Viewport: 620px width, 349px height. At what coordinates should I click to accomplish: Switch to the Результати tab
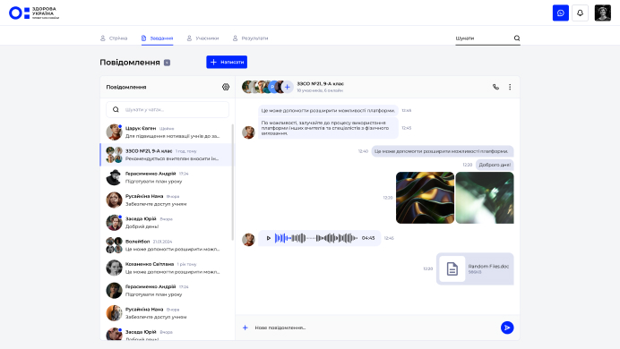coord(250,38)
